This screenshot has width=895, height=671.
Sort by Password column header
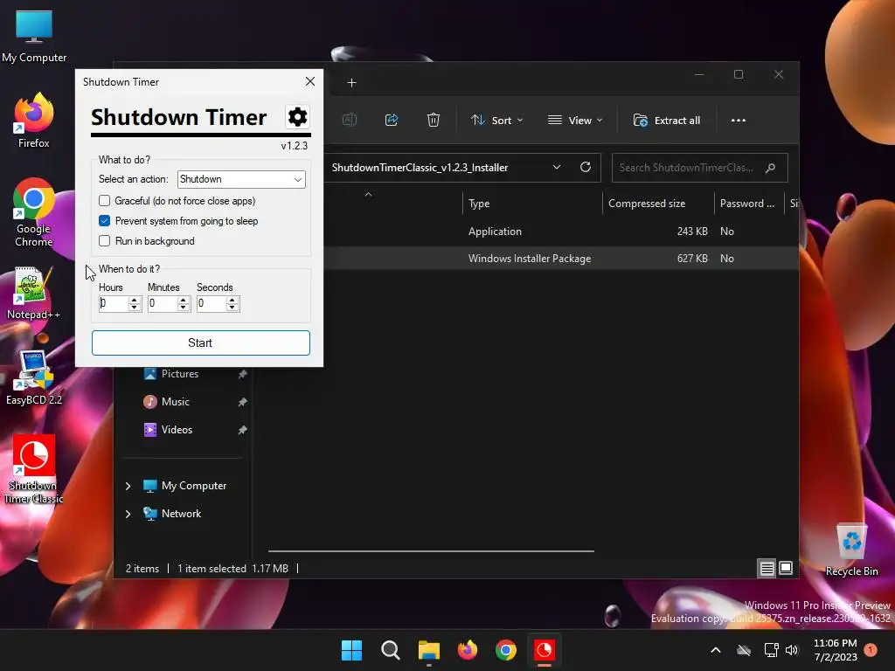click(749, 204)
